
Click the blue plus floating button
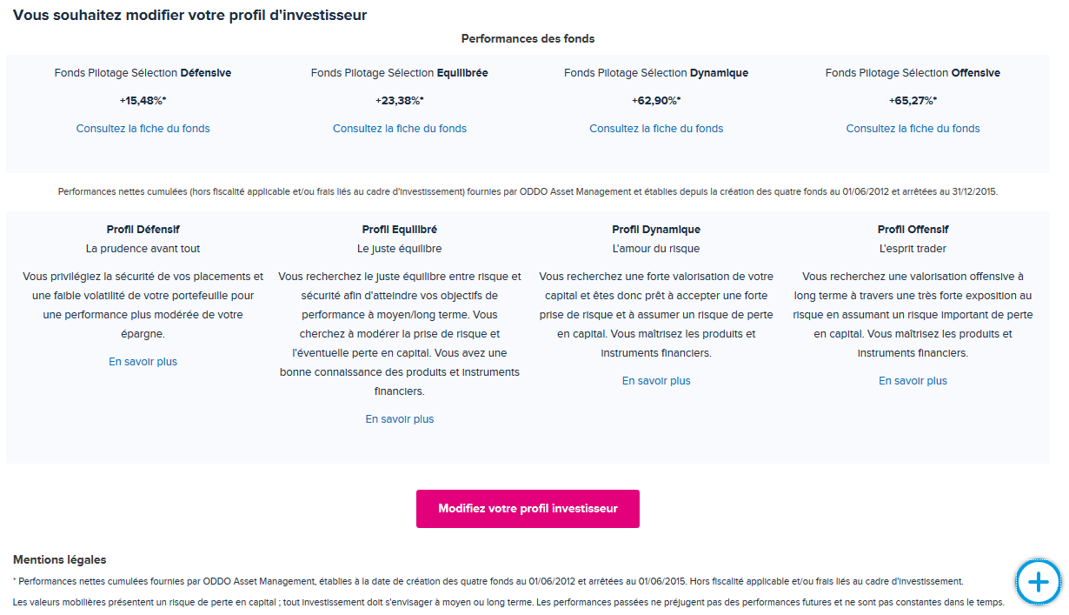click(1039, 581)
